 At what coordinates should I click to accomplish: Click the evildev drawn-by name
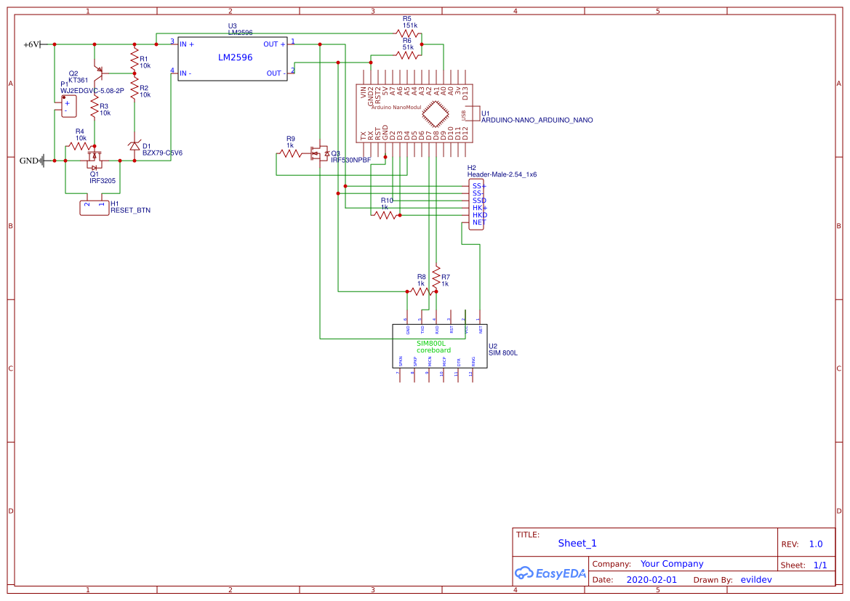(755, 580)
